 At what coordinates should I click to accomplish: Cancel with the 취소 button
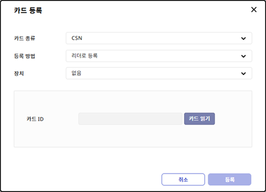coord(183,180)
